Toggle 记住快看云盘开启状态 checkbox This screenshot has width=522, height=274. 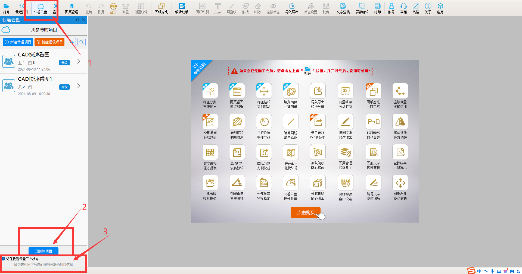point(3,259)
